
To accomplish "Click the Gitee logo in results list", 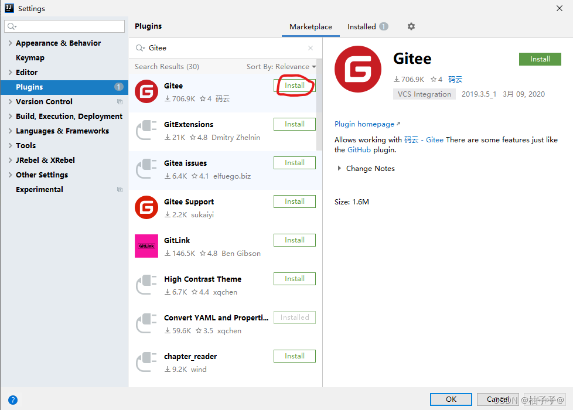I will (146, 91).
